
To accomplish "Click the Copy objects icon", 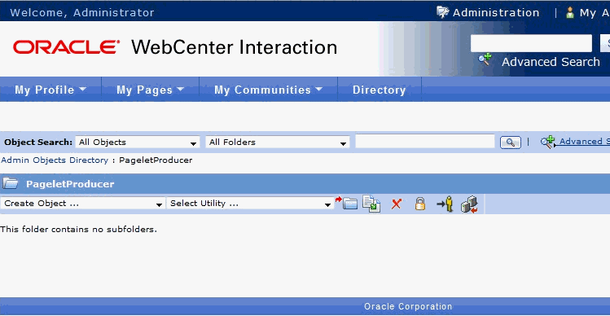I will 371,204.
